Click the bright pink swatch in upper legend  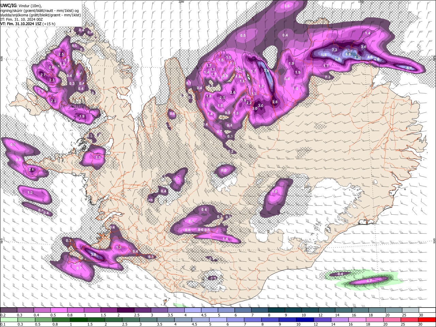pos(58,310)
